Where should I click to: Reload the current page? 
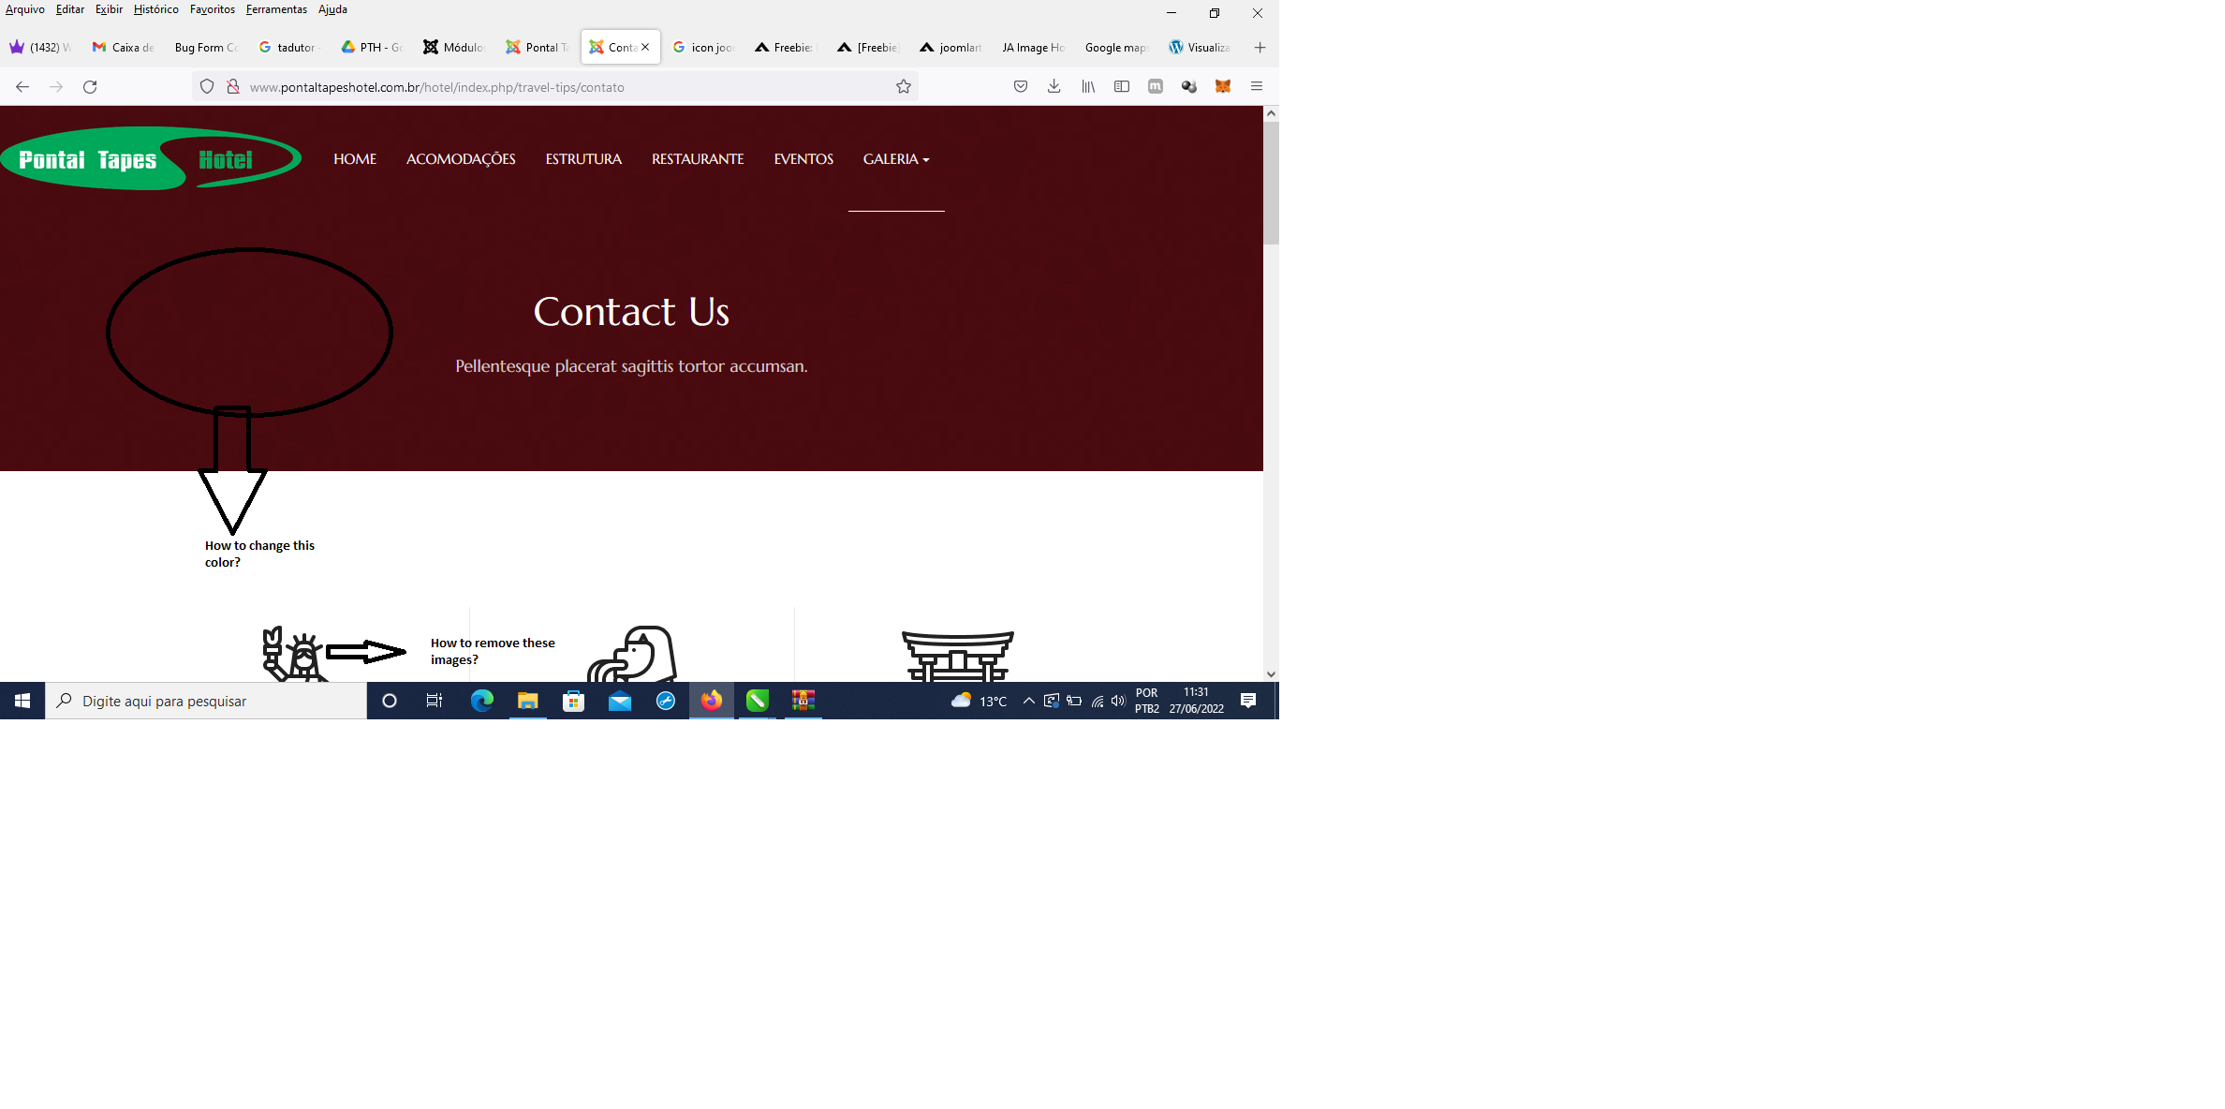click(90, 86)
